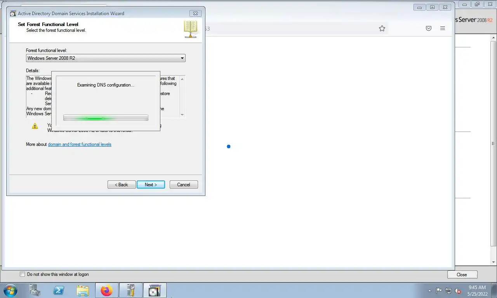Close the Active Directory wizard title bar X
The image size is (497, 298).
click(196, 13)
